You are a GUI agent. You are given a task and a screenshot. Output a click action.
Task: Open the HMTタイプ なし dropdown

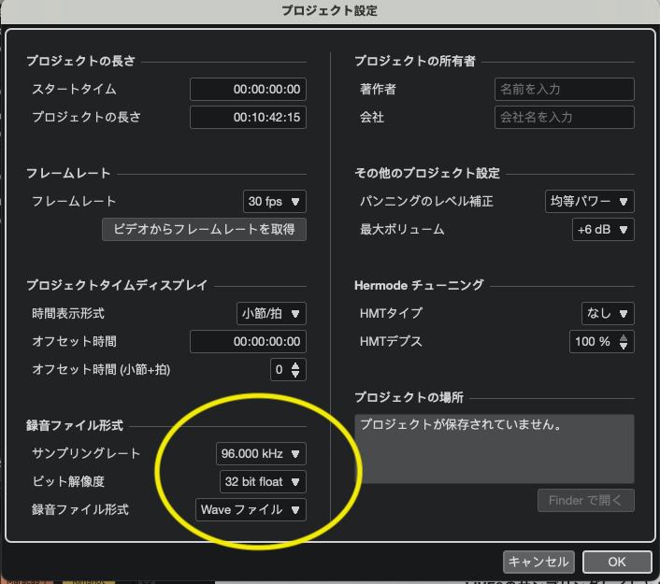point(607,314)
